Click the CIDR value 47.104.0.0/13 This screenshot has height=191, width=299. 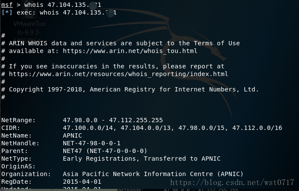click(x=145, y=128)
